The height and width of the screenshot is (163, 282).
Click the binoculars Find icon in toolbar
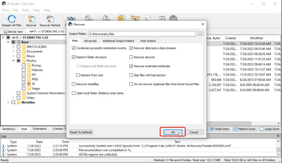pos(71,18)
